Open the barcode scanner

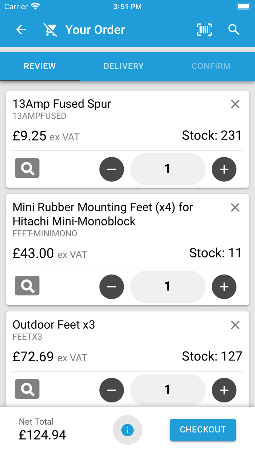pyautogui.click(x=204, y=30)
